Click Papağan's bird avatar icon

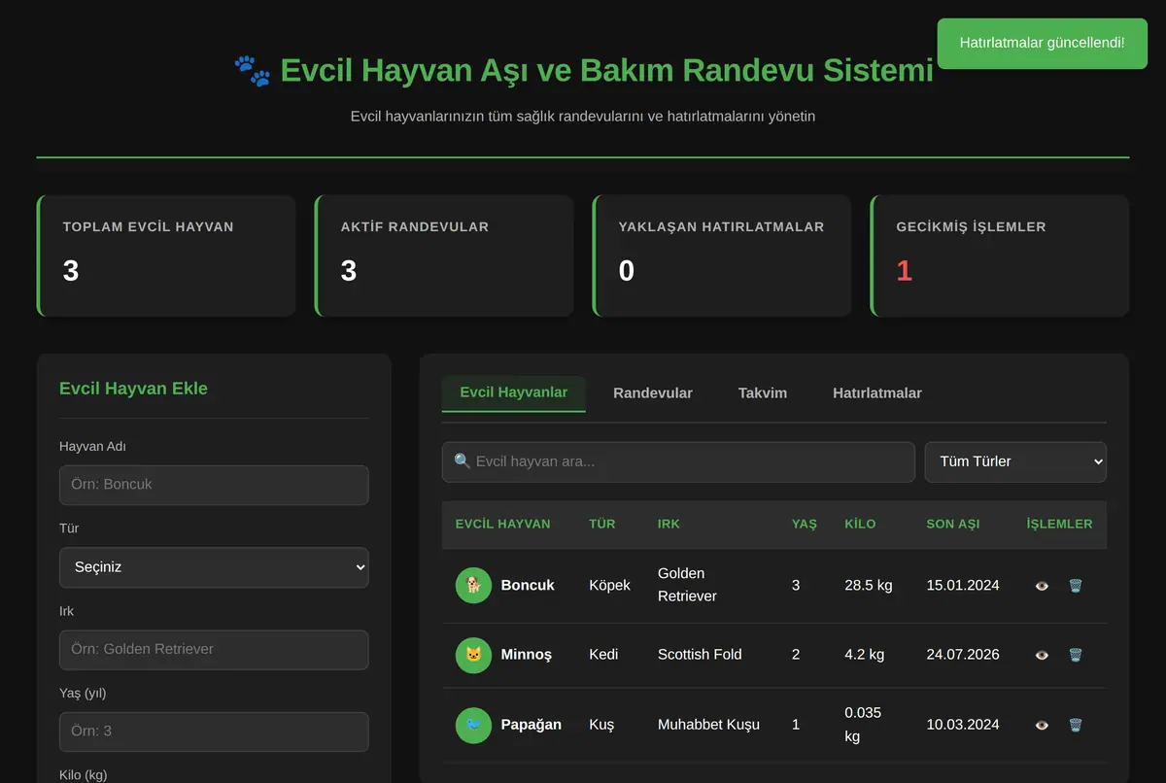[x=473, y=725]
